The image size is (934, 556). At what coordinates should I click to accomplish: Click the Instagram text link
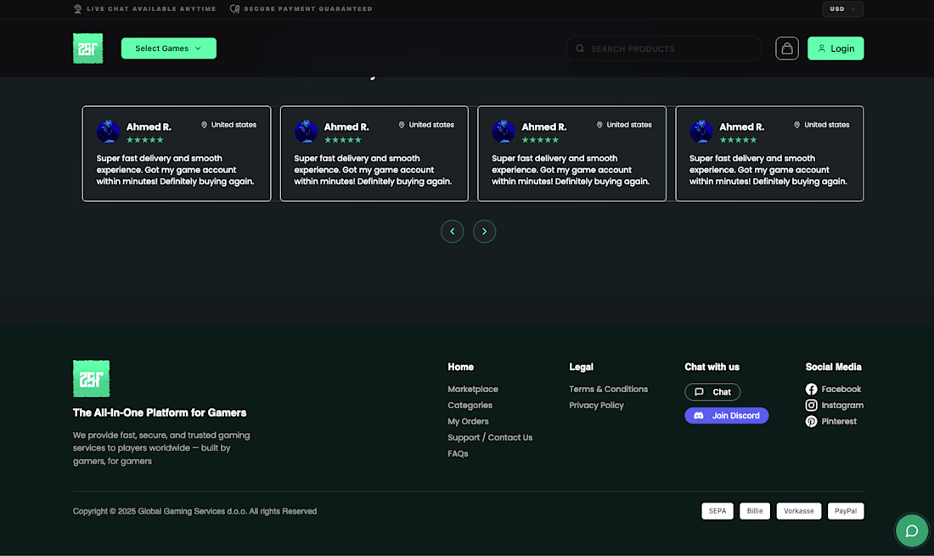[842, 406]
